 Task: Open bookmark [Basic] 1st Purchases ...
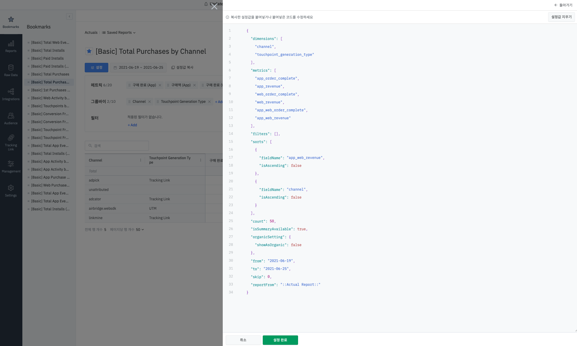click(51, 90)
